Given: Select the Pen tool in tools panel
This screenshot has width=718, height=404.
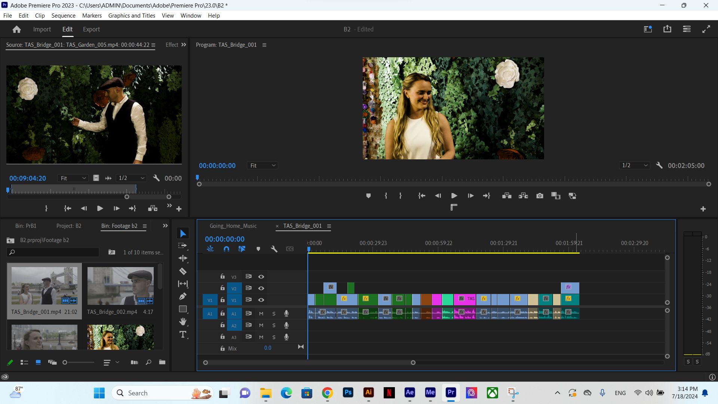Looking at the screenshot, I should click(183, 296).
